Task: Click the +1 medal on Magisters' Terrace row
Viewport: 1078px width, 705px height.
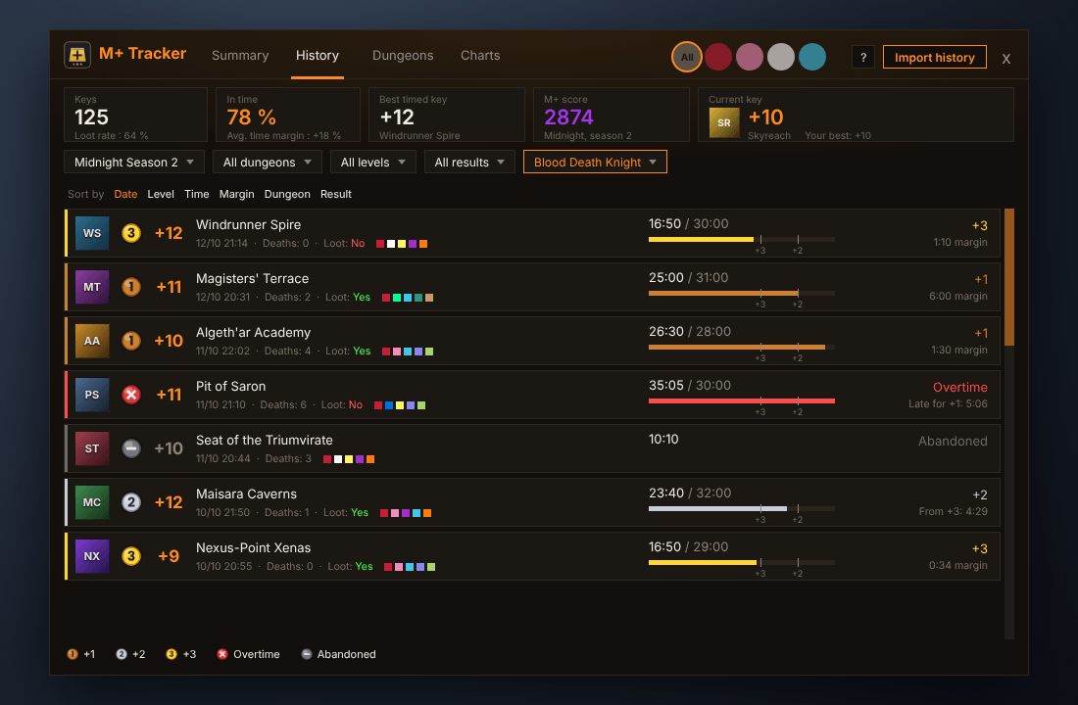Action: click(x=131, y=287)
